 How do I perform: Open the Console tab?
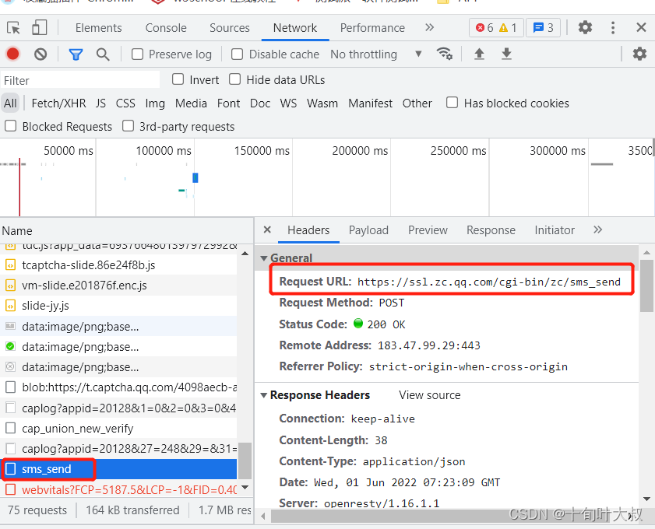pos(166,28)
